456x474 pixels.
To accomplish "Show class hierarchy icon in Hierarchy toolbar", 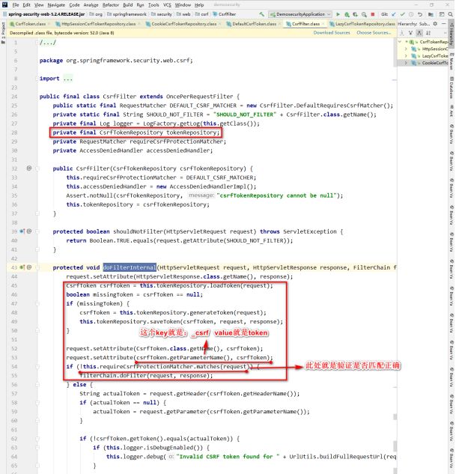I will point(402,33).
